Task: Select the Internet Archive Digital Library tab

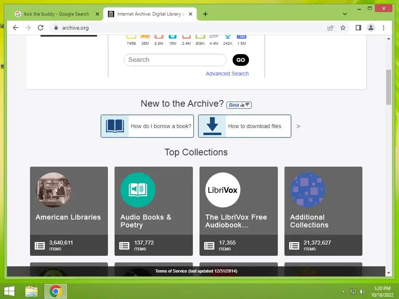Action: coord(150,14)
